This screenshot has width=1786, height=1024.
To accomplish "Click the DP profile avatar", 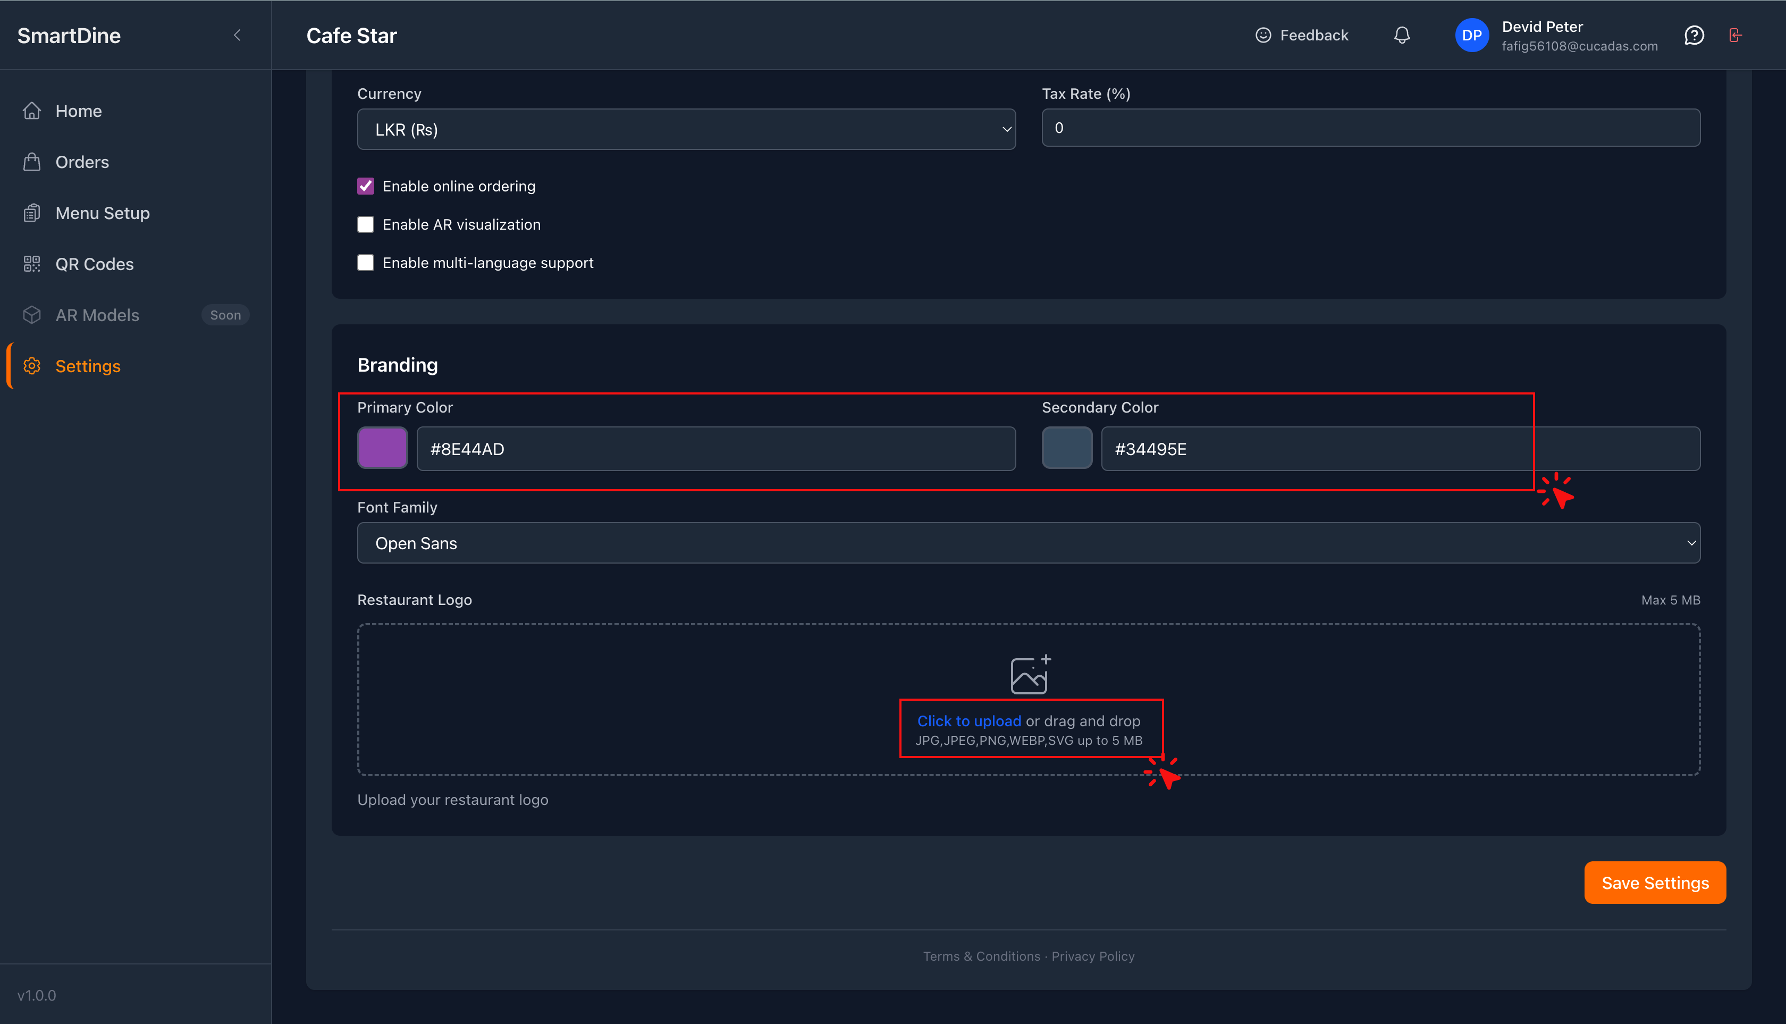I will (x=1471, y=35).
